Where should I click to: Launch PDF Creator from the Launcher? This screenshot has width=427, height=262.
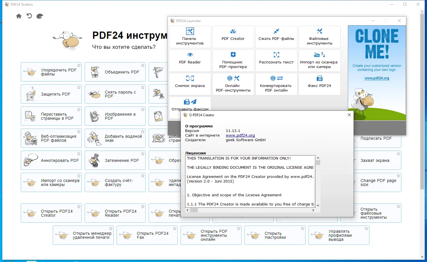[233, 37]
